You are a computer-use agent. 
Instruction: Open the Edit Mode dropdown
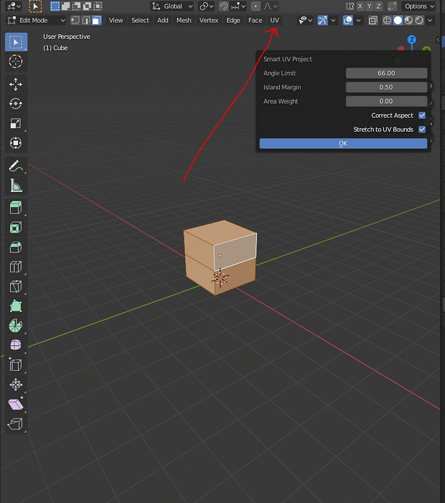coord(36,21)
